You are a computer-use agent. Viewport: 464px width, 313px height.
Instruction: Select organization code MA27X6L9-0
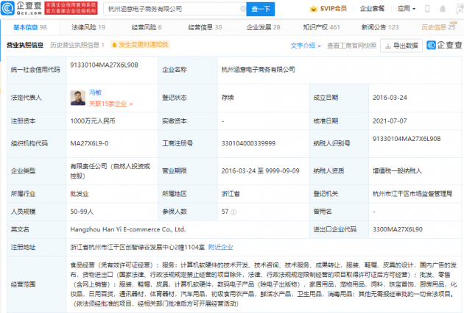[89, 143]
